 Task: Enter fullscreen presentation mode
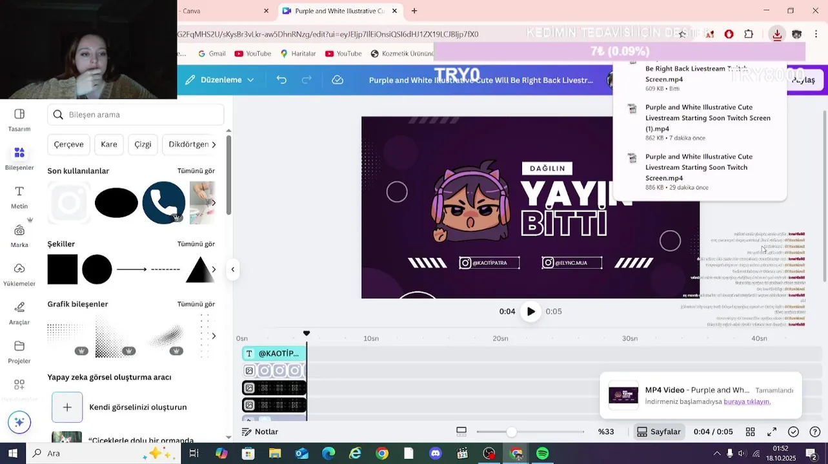pyautogui.click(x=772, y=432)
